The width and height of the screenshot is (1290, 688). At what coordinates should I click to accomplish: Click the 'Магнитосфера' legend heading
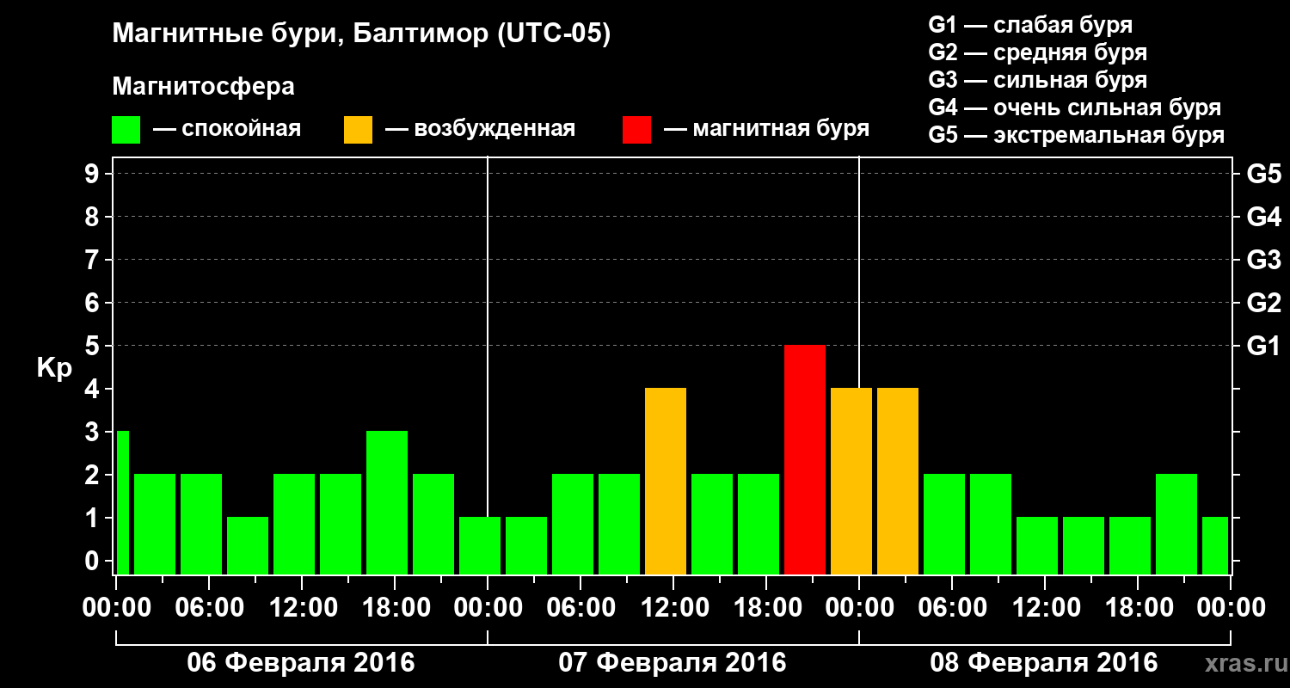coord(203,87)
